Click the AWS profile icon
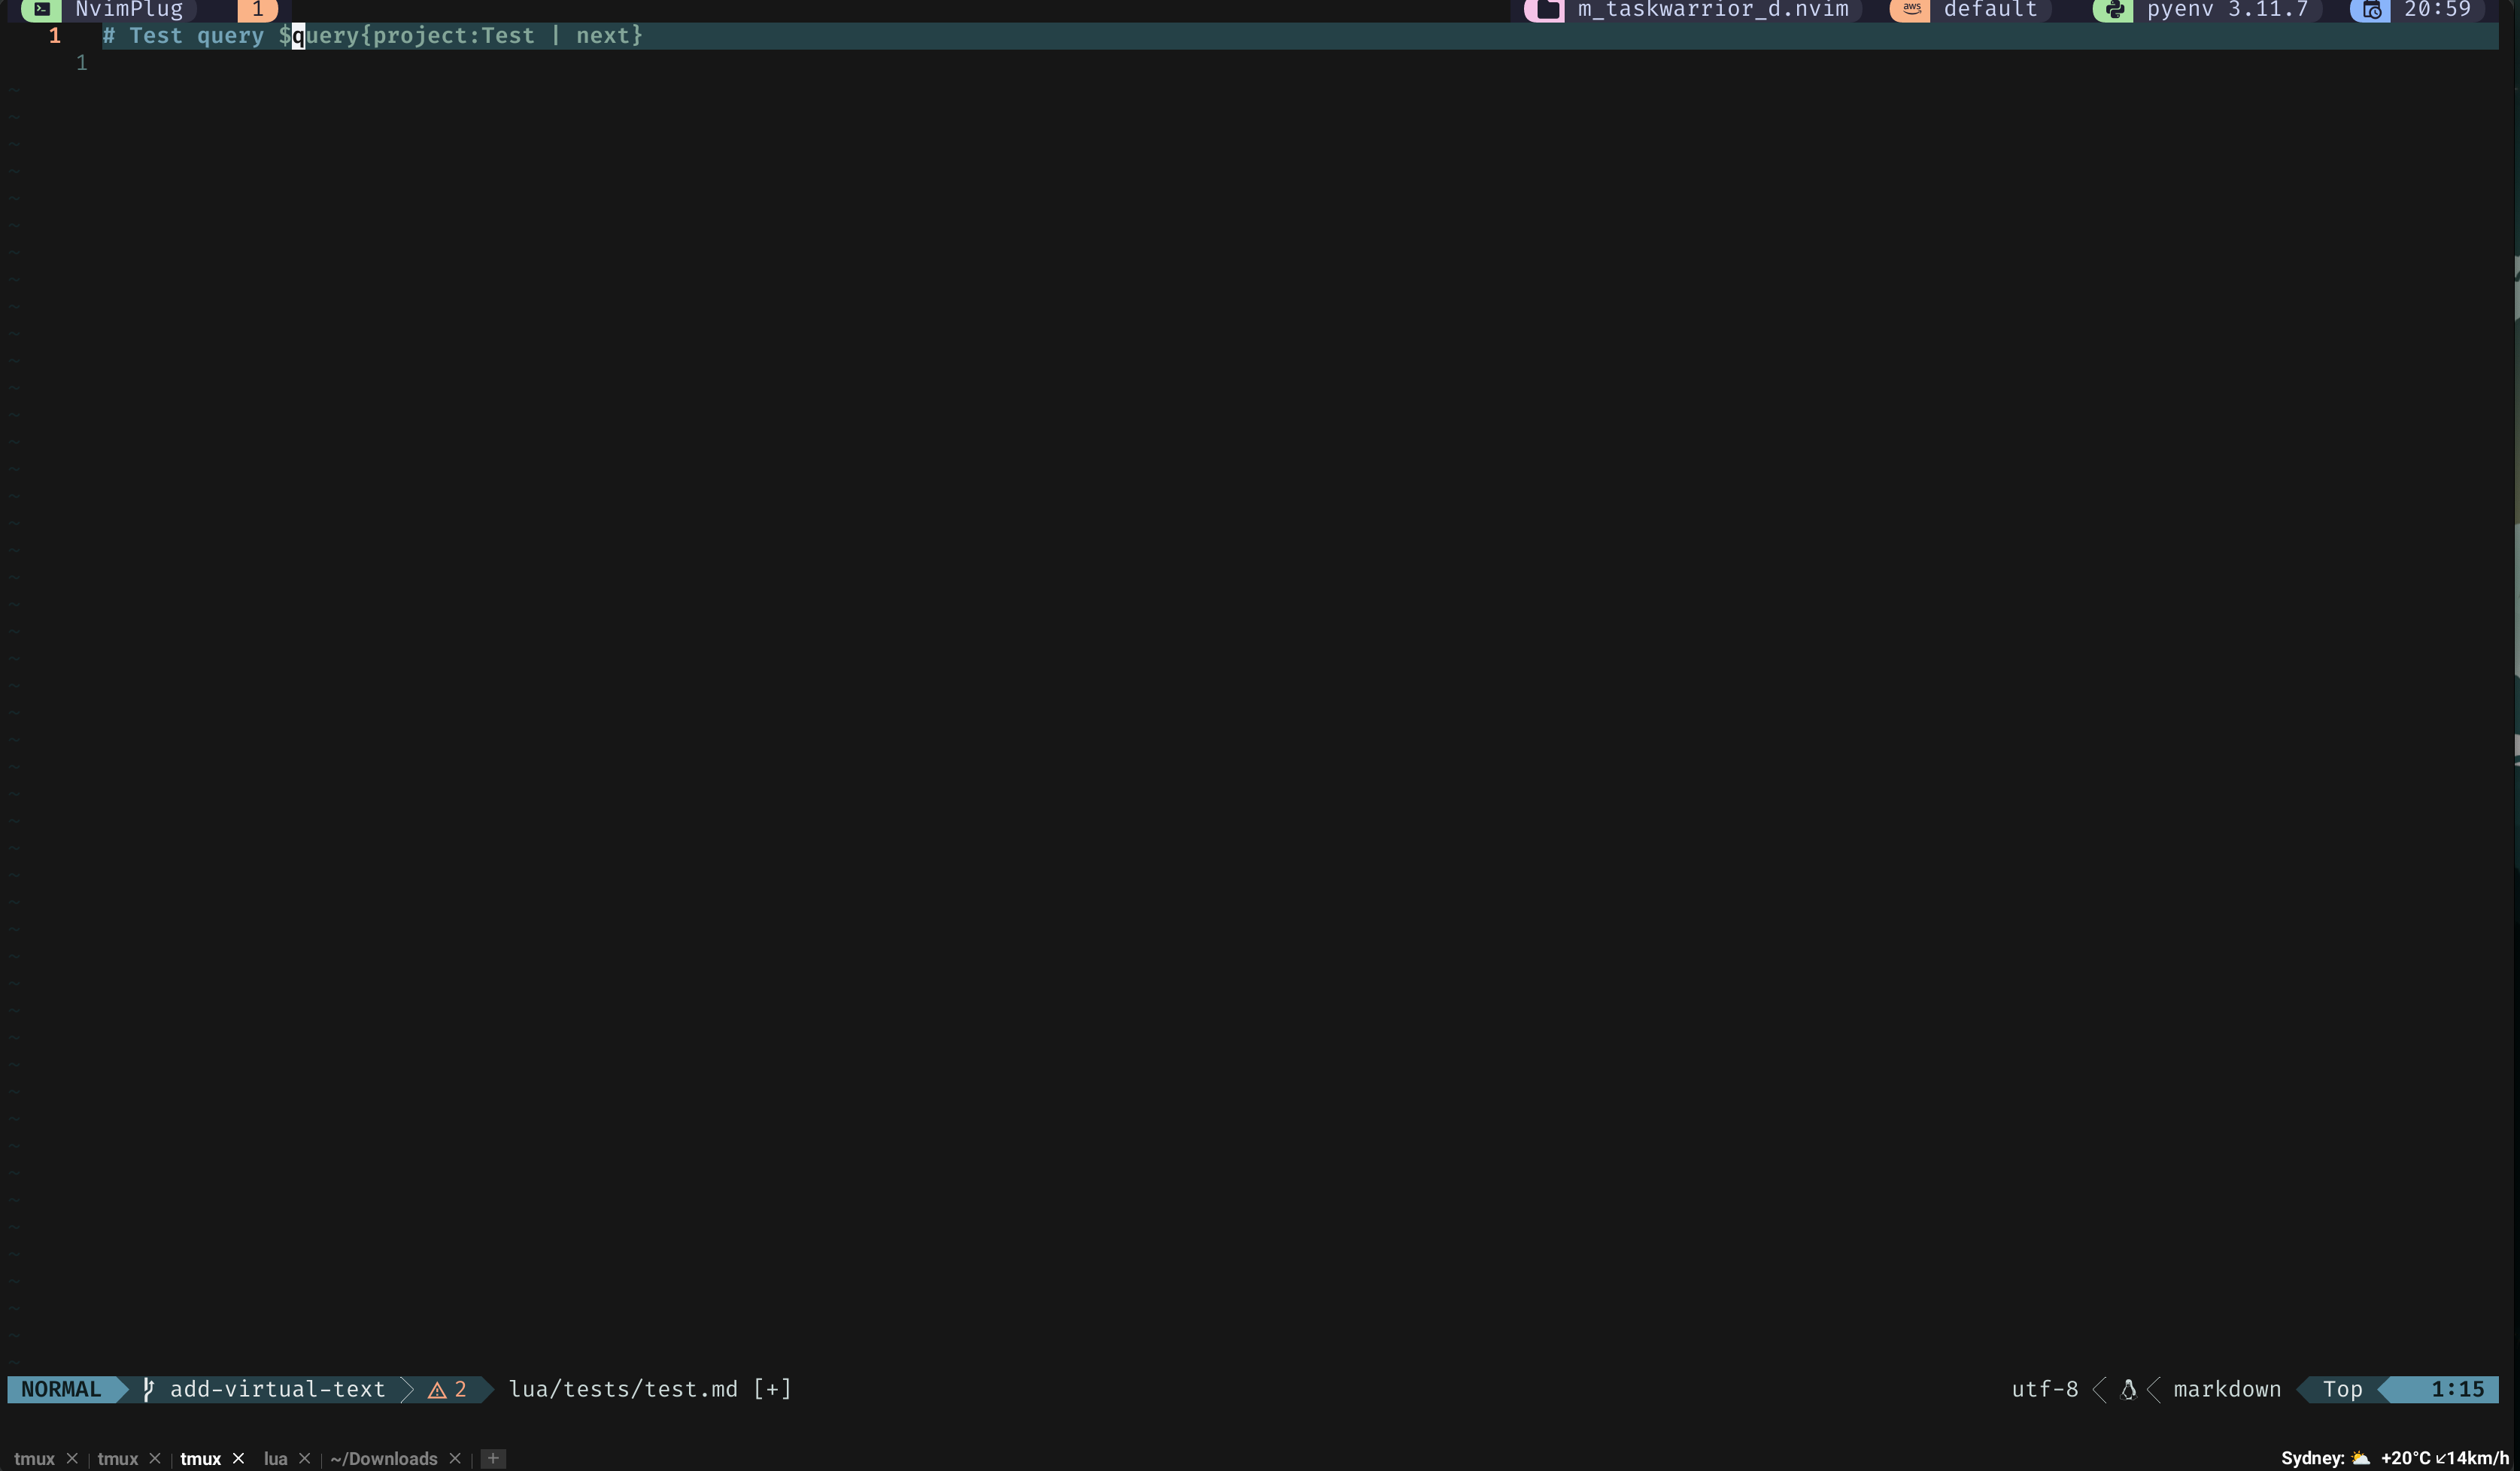The image size is (2520, 1471). pyautogui.click(x=1911, y=9)
